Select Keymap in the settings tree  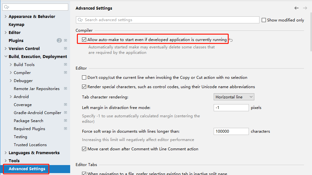click(x=17, y=24)
